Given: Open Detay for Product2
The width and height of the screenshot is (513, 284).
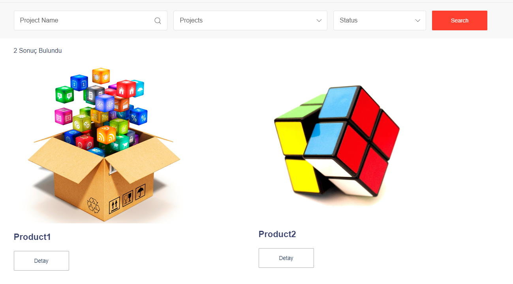Looking at the screenshot, I should [x=286, y=258].
